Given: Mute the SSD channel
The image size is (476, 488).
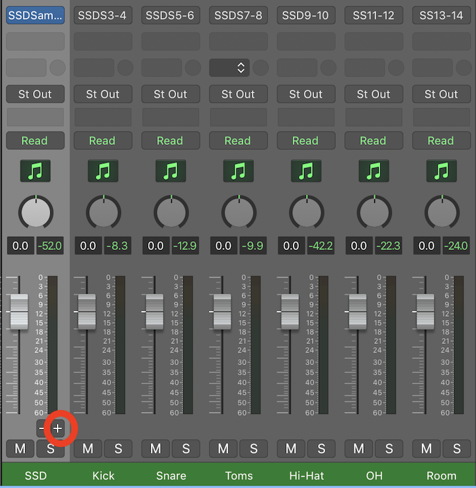Looking at the screenshot, I should pyautogui.click(x=20, y=448).
